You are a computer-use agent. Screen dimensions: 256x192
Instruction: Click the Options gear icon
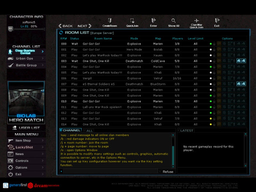point(11,167)
